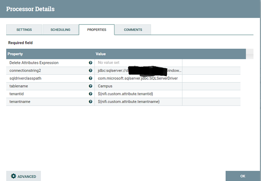Show help tooltip icon for sqldriverclasspath
Viewport: 261px width, 181px height.
90,78
